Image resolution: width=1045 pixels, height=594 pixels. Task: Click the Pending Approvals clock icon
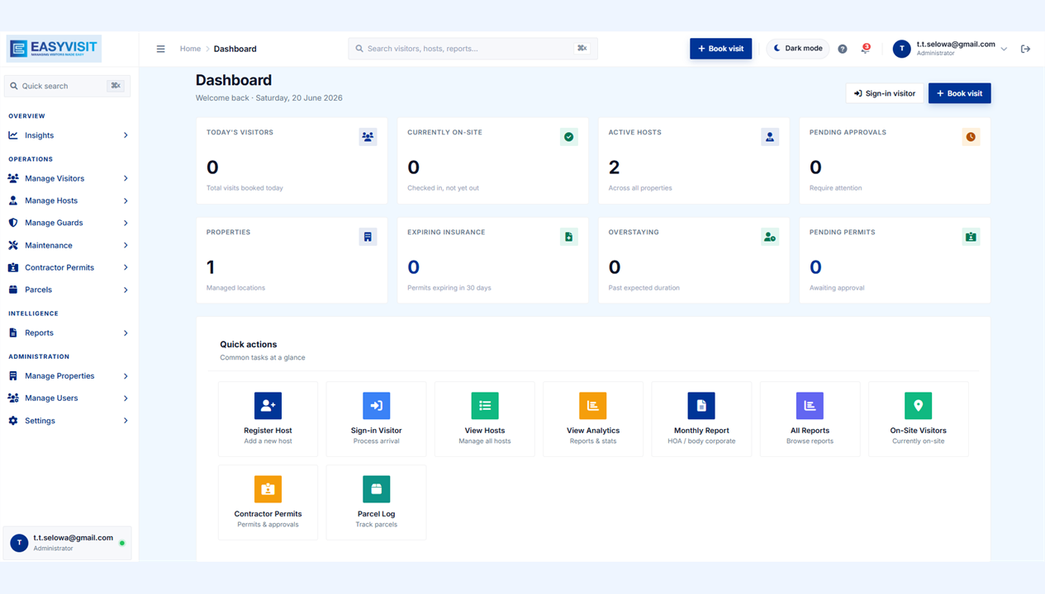971,137
